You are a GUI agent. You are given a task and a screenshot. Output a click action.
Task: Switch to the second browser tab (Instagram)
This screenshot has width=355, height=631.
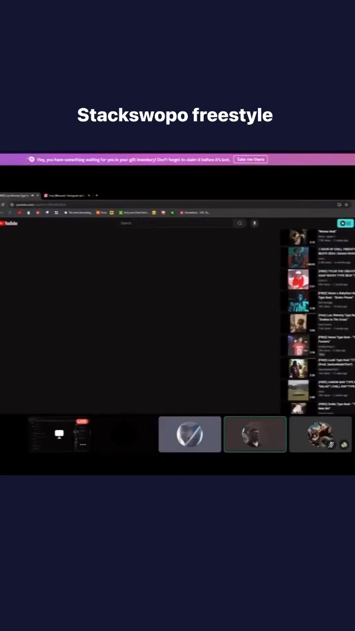pos(67,196)
